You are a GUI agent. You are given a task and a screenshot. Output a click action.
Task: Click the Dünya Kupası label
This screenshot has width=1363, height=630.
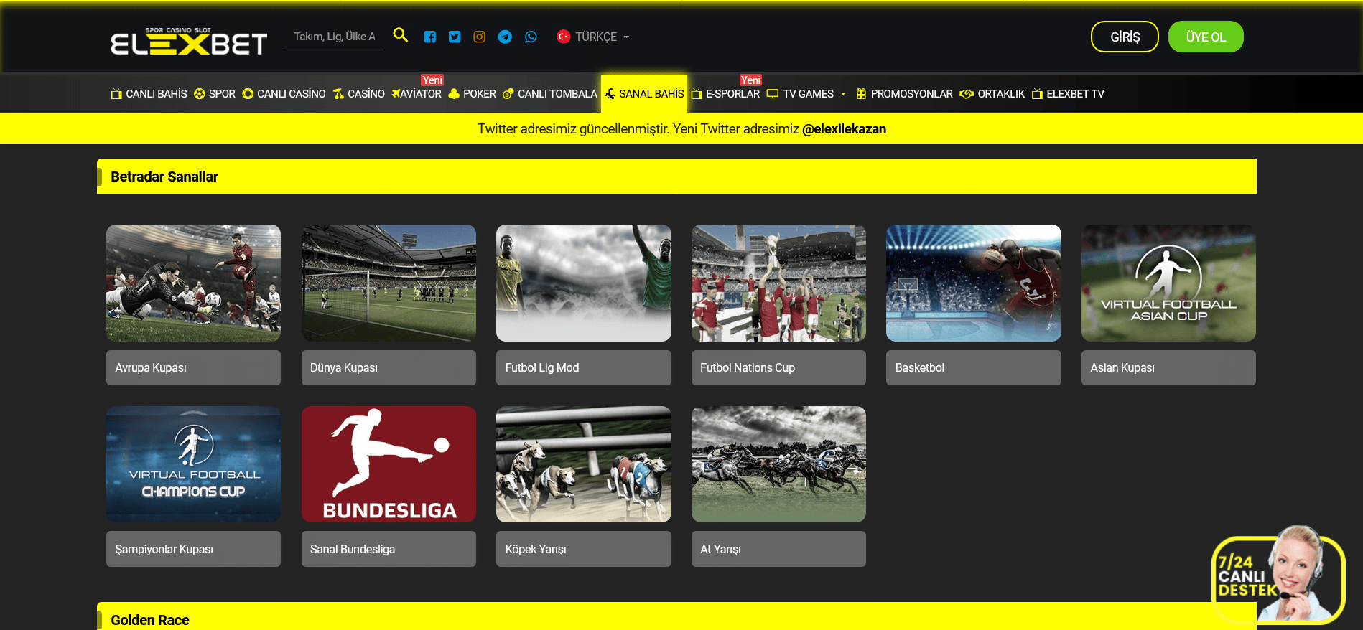coord(389,367)
